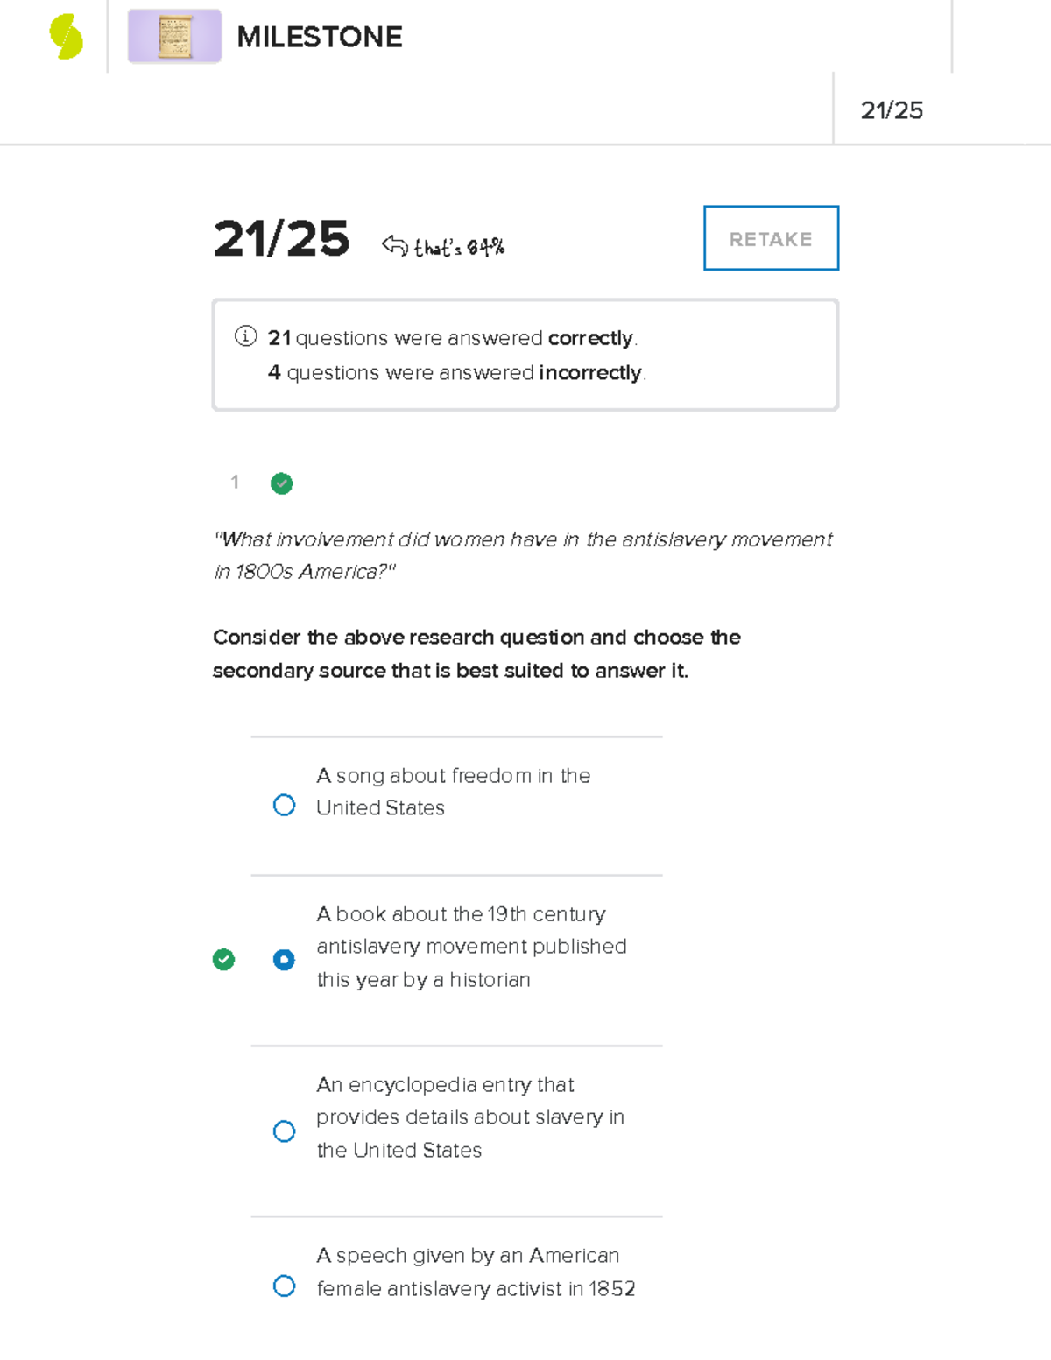Click the purple milestone badge header
The width and height of the screenshot is (1051, 1360).
click(x=173, y=37)
